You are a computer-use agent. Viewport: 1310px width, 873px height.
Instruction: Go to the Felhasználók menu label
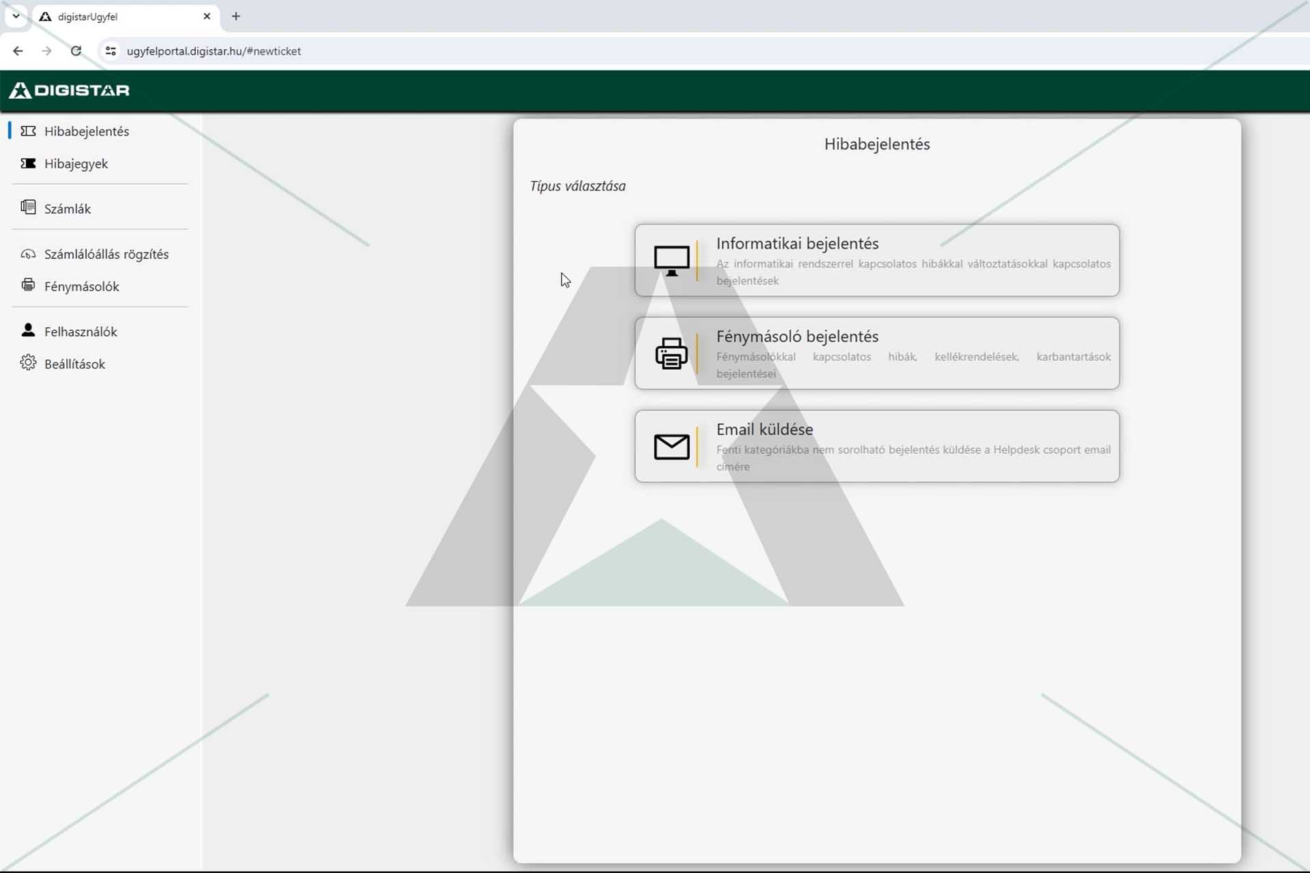tap(81, 331)
